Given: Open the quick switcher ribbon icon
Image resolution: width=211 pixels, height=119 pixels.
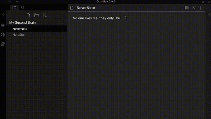Looking at the screenshot, I should click(x=3, y=25).
